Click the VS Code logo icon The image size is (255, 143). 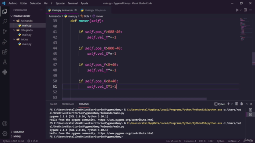(4, 3)
